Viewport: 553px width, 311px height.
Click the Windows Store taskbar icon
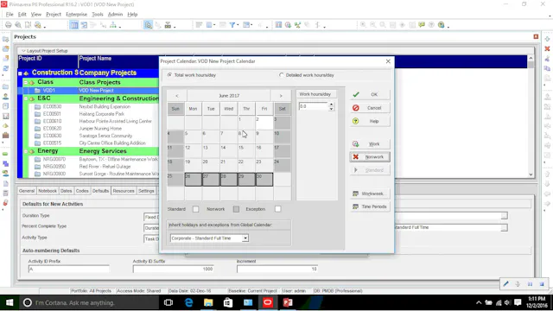(228, 302)
